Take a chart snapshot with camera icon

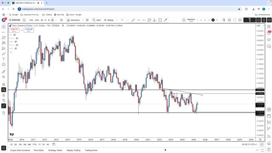tap(240, 20)
